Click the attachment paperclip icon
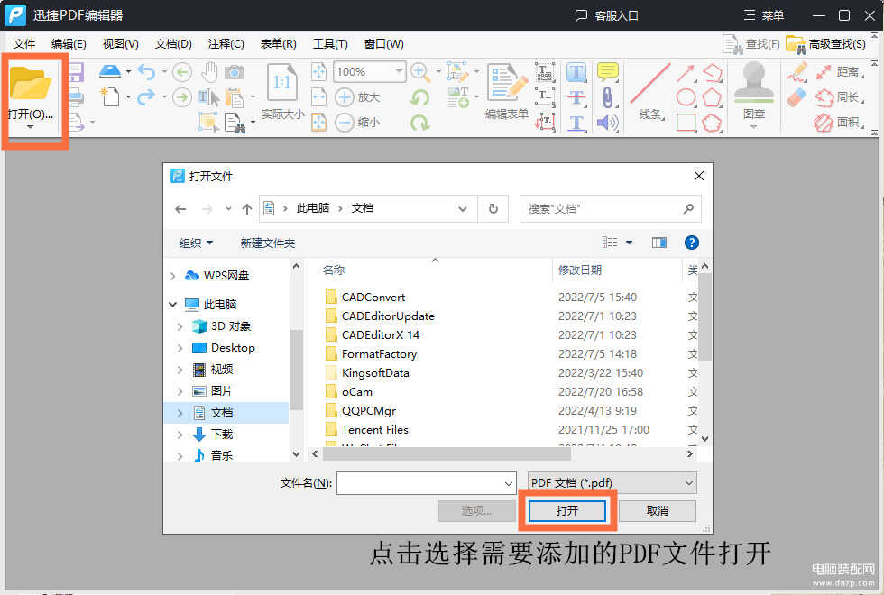 click(607, 97)
